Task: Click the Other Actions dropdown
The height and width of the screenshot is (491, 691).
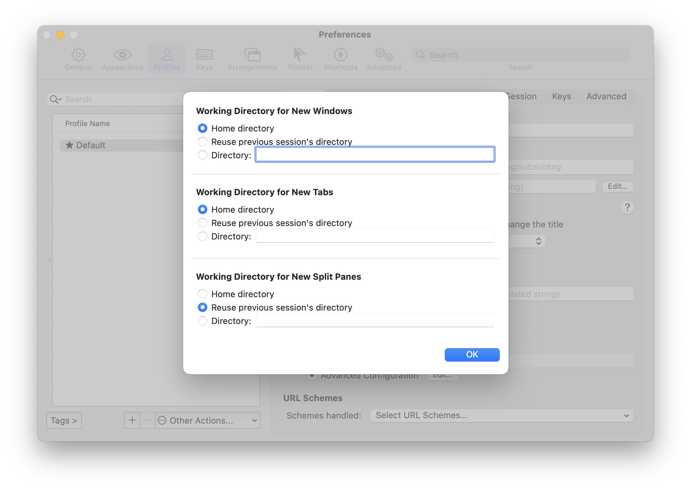Action: [207, 420]
